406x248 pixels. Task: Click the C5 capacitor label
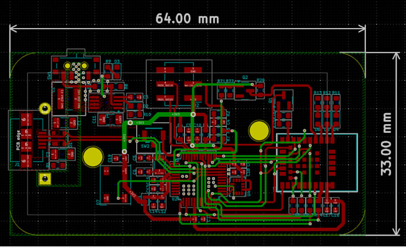134,158
